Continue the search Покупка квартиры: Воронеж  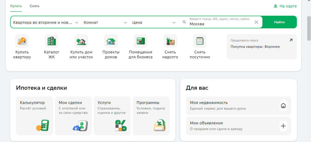(x=255, y=47)
